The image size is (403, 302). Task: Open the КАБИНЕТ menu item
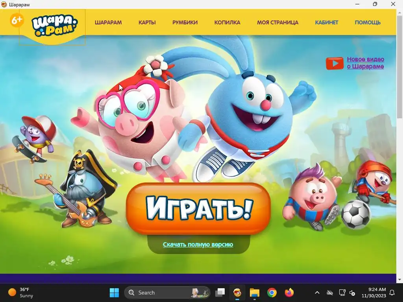coord(326,22)
